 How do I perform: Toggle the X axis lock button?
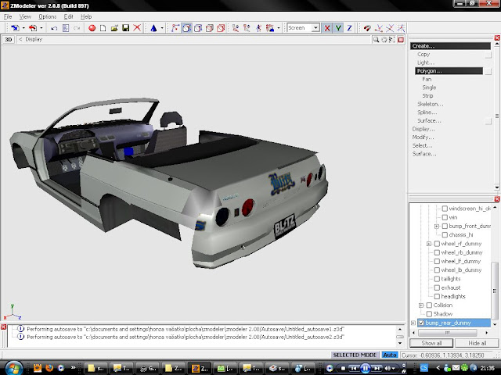328,28
